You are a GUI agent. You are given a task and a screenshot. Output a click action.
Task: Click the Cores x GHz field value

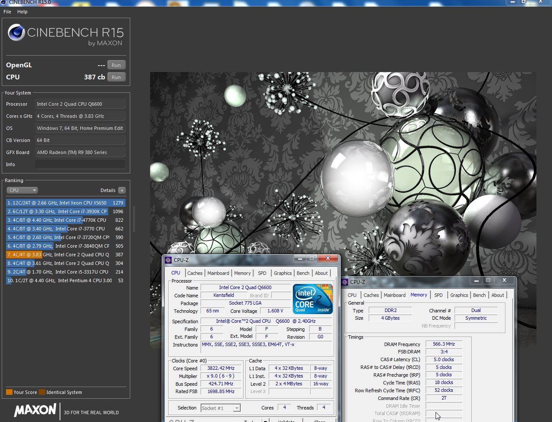tap(80, 116)
